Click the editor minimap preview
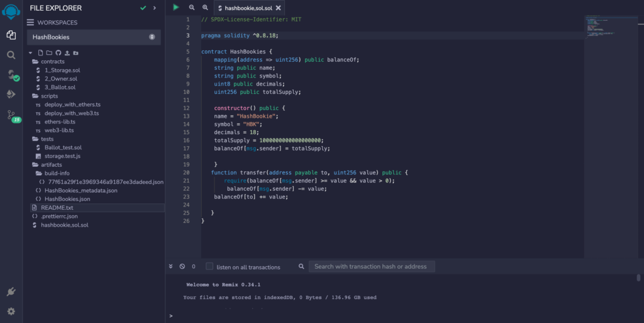 click(x=611, y=28)
